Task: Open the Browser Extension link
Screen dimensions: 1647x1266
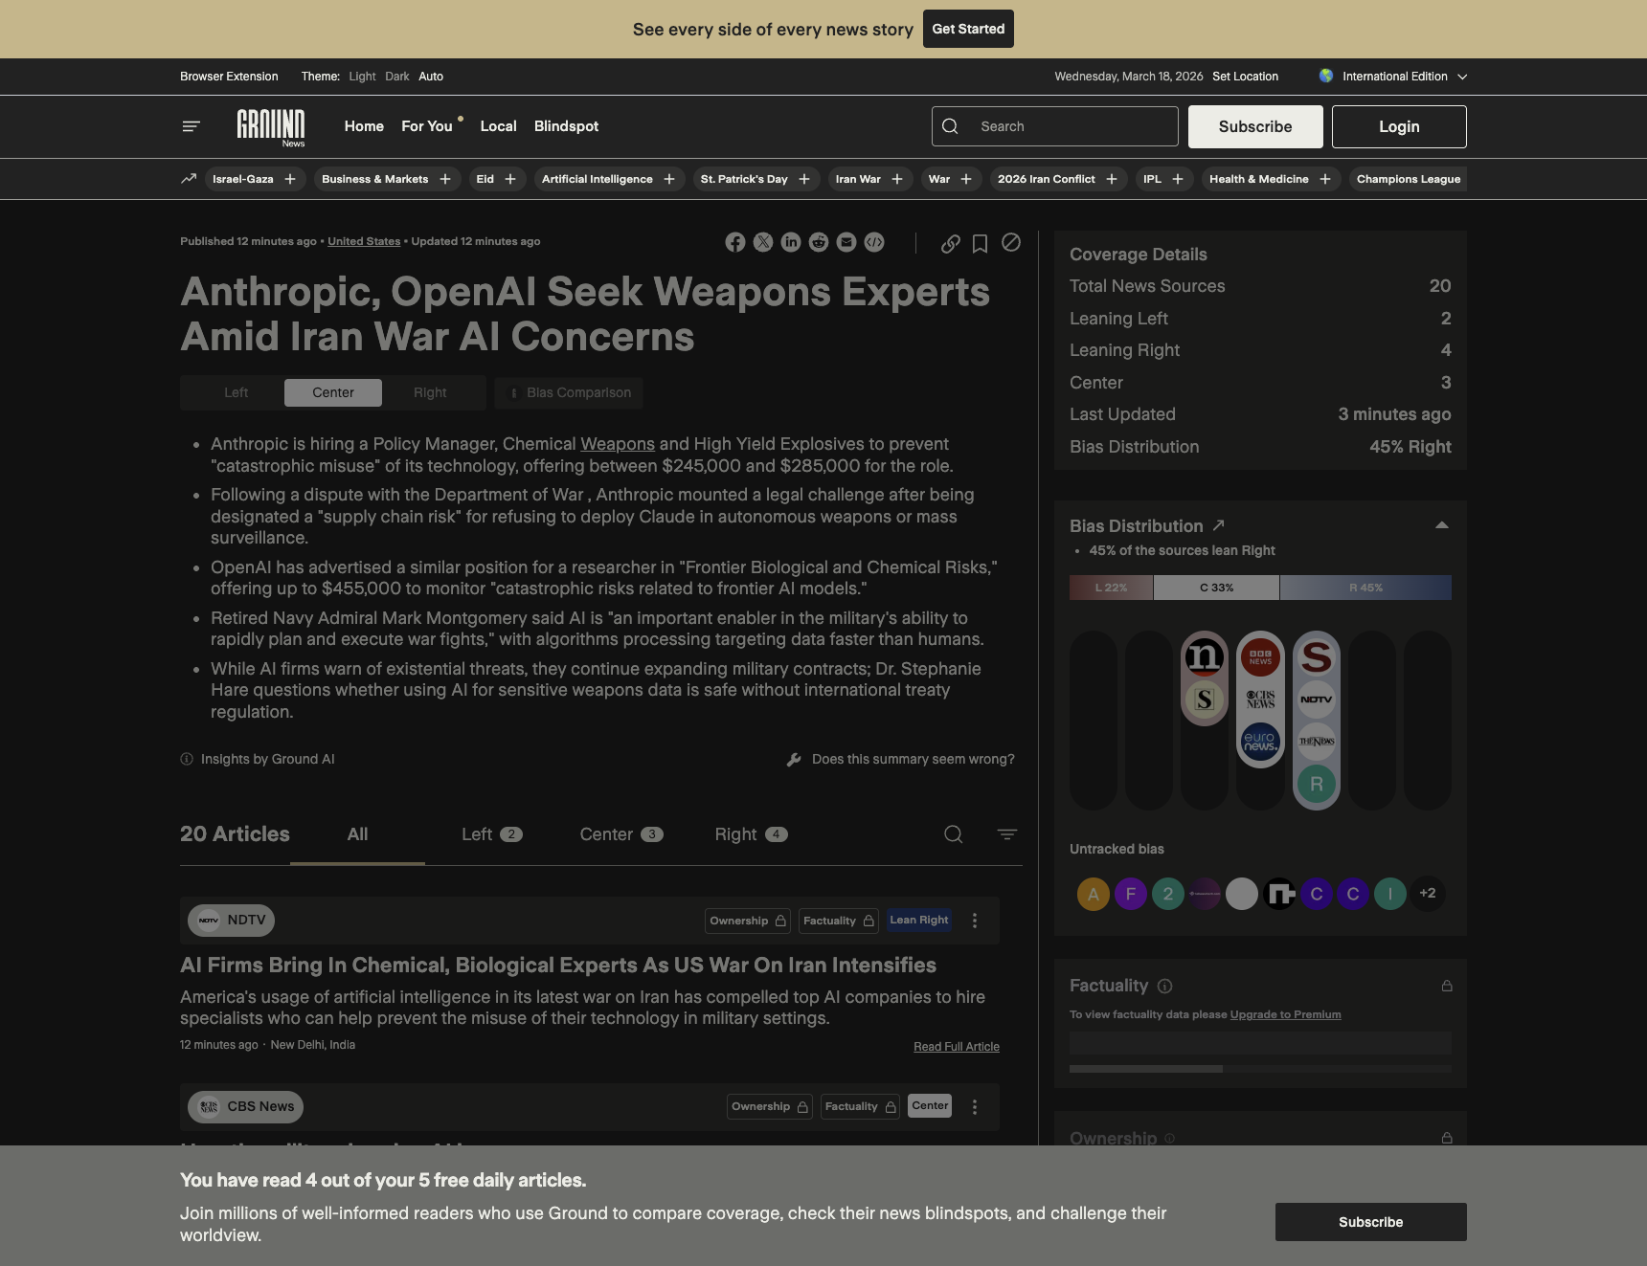Action: tap(229, 77)
